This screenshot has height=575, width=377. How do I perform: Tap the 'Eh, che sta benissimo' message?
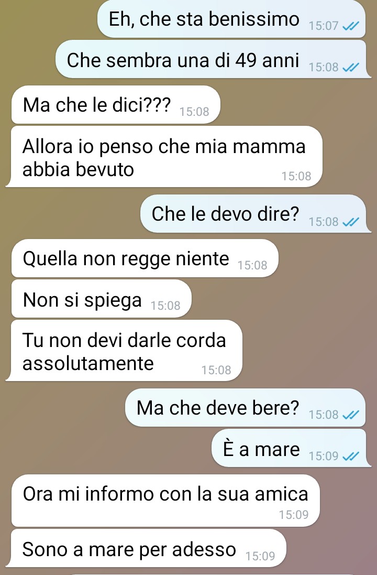(x=231, y=19)
